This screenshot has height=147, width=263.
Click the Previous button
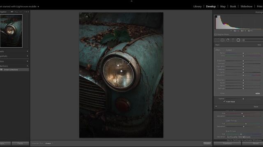click(x=227, y=143)
